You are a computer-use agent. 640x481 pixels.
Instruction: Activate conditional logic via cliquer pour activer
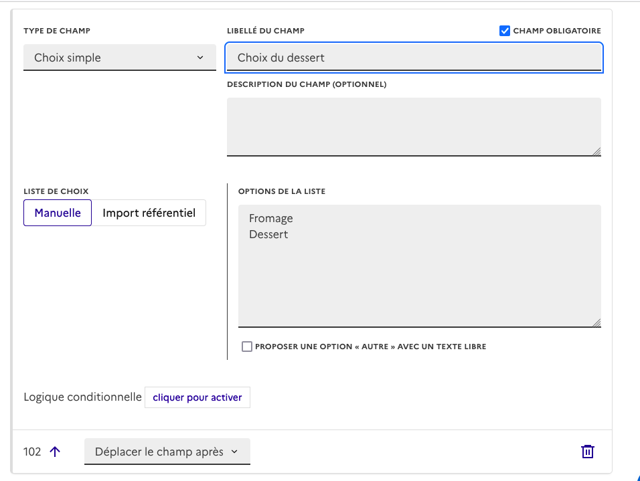coord(197,397)
